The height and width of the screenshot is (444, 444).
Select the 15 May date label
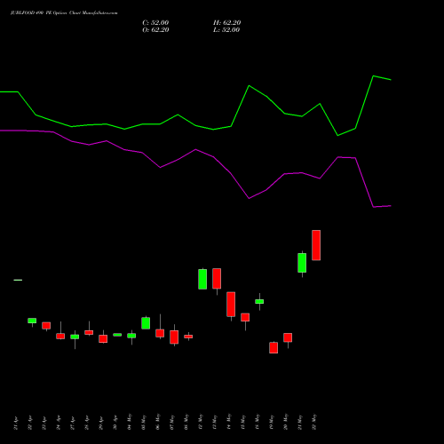coord(243,422)
